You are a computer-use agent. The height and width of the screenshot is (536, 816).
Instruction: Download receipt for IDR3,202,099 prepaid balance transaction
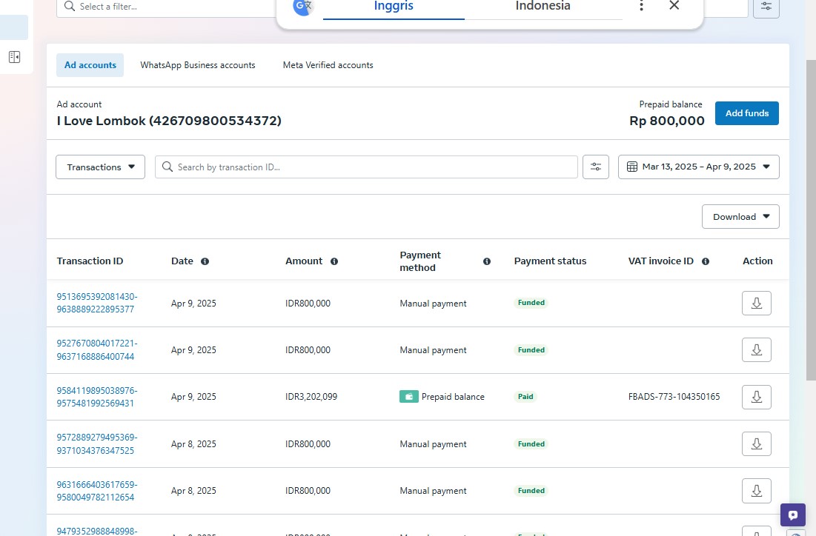coord(756,397)
